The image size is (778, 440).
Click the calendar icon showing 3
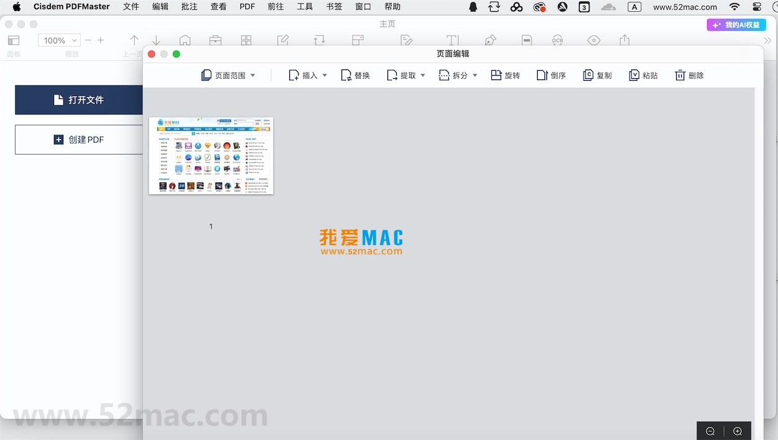point(584,7)
